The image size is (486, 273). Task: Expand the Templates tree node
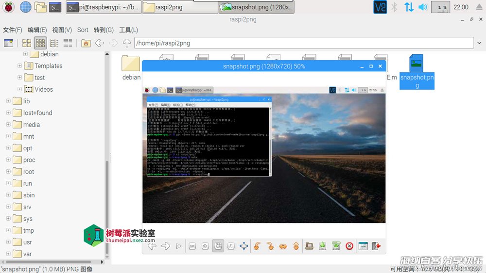[19, 65]
